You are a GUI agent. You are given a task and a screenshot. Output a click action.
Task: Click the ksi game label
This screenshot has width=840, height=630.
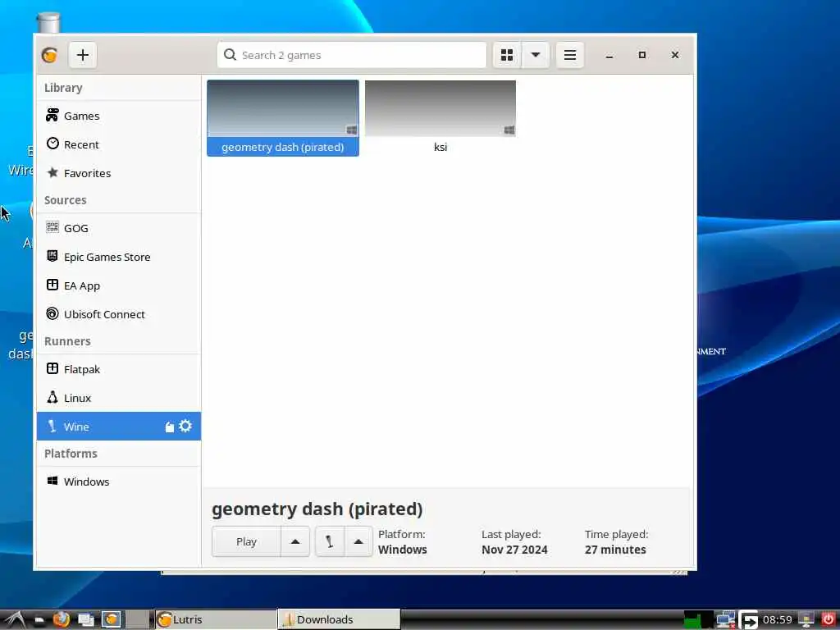441,147
